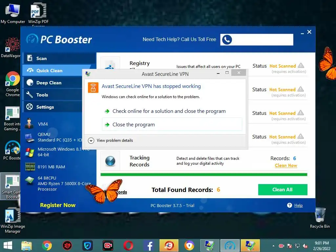Select Smart Game Booster desktop icon
The width and height of the screenshot is (336, 252).
coord(11,186)
